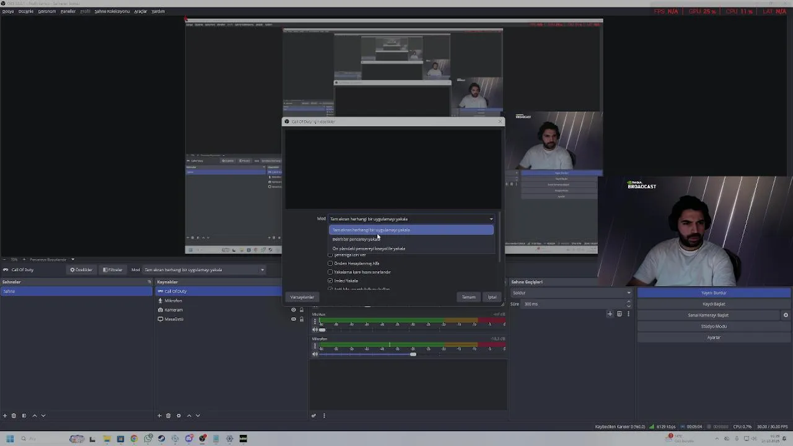Toggle the lock on Kameram source
793x446 pixels.
click(302, 310)
